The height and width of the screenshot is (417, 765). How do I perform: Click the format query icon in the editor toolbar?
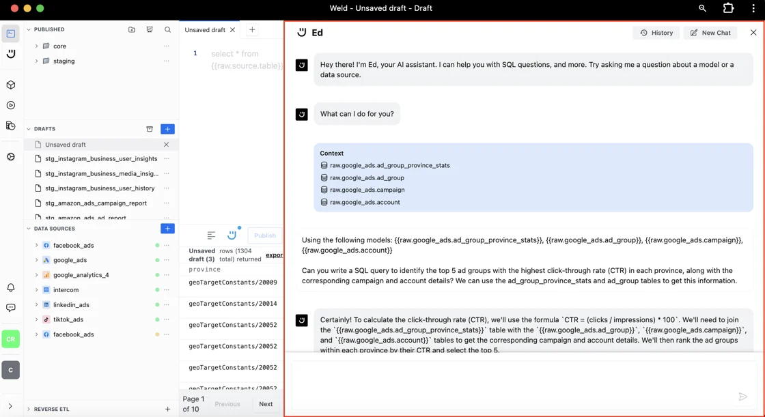211,235
